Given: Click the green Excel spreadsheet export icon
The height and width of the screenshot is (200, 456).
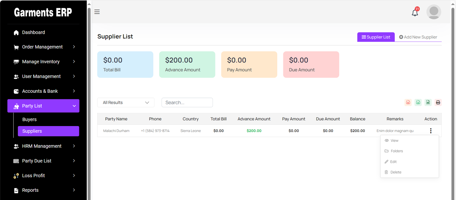Looking at the screenshot, I should (428, 102).
